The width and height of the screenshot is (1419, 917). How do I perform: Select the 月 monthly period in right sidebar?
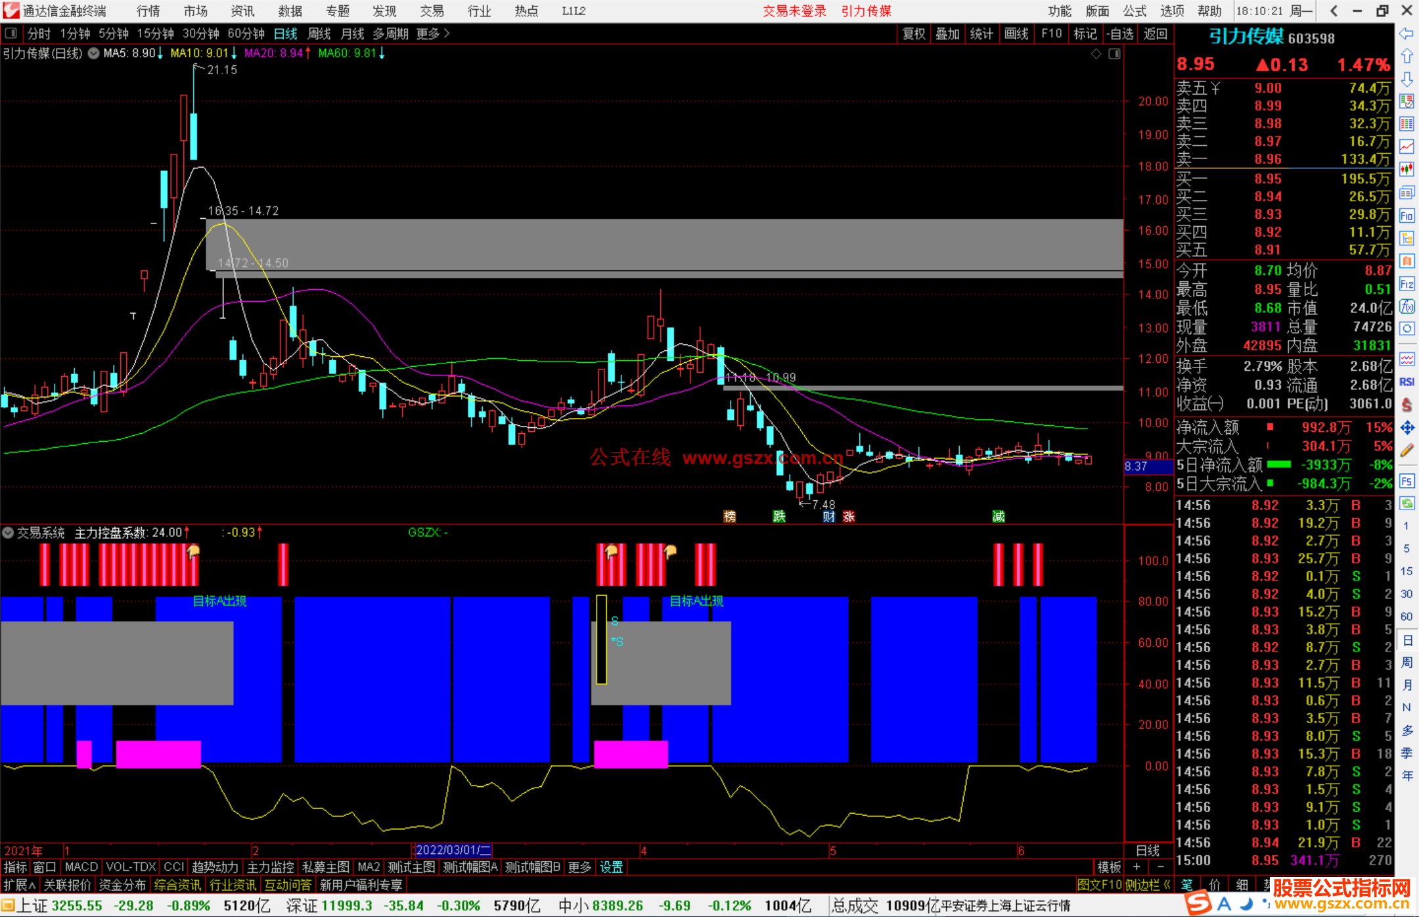click(x=1407, y=685)
